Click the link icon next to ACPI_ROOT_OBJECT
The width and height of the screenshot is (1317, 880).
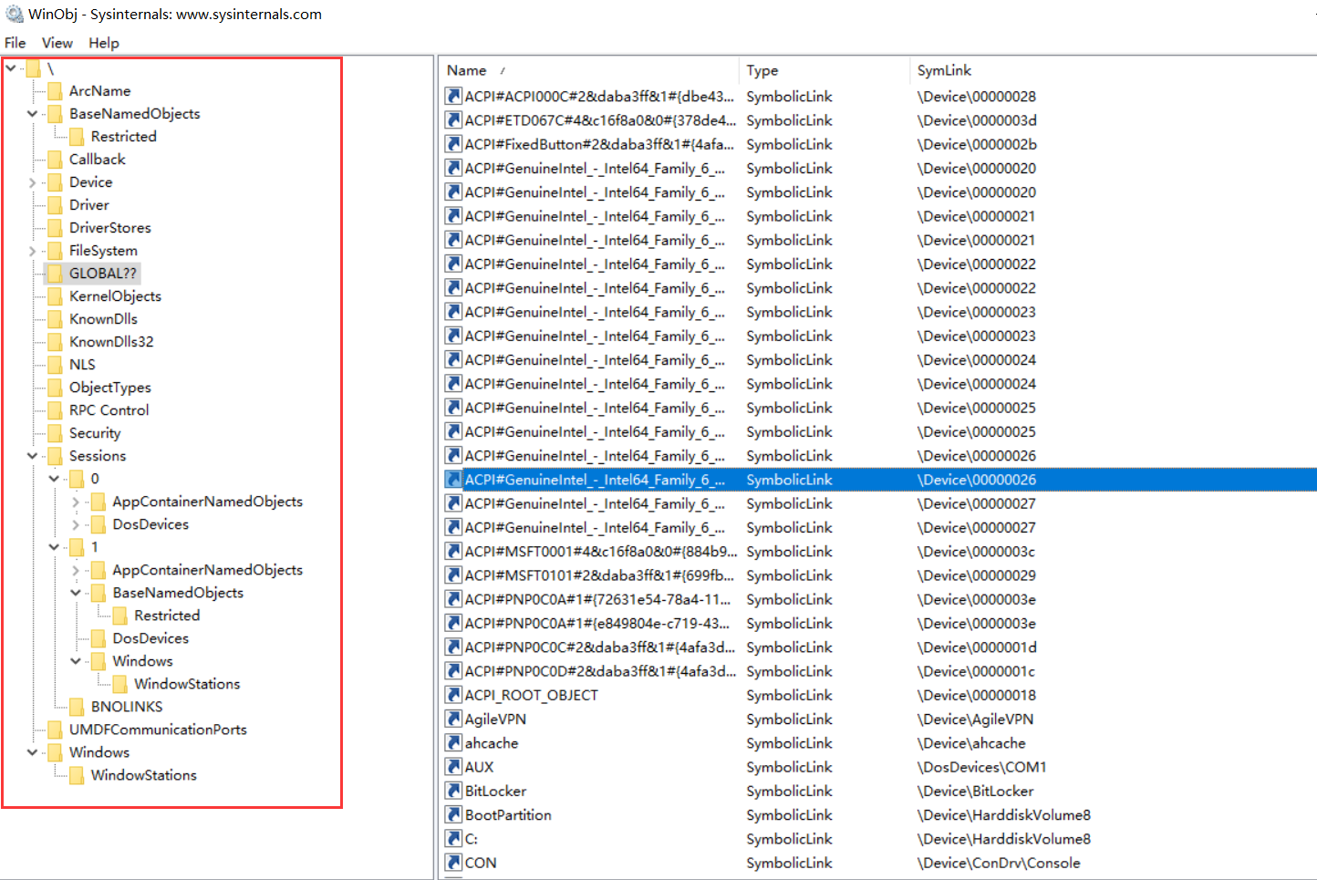pyautogui.click(x=453, y=695)
